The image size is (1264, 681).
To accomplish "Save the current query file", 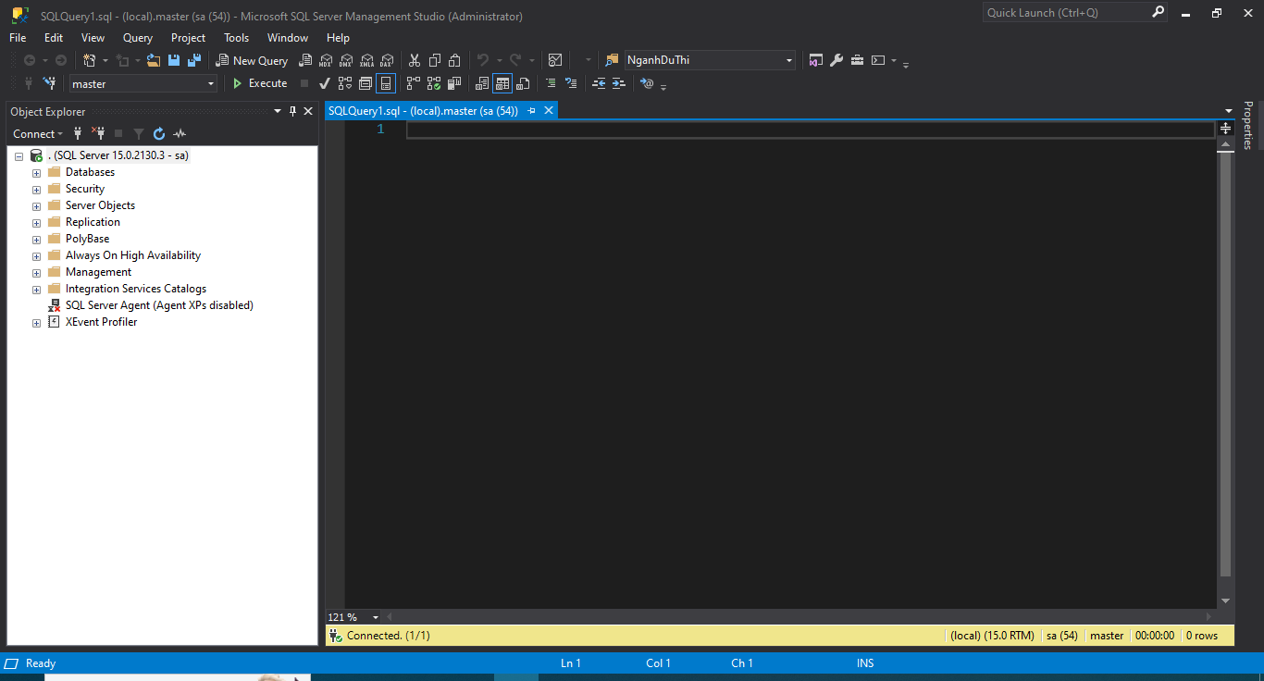I will 174,60.
